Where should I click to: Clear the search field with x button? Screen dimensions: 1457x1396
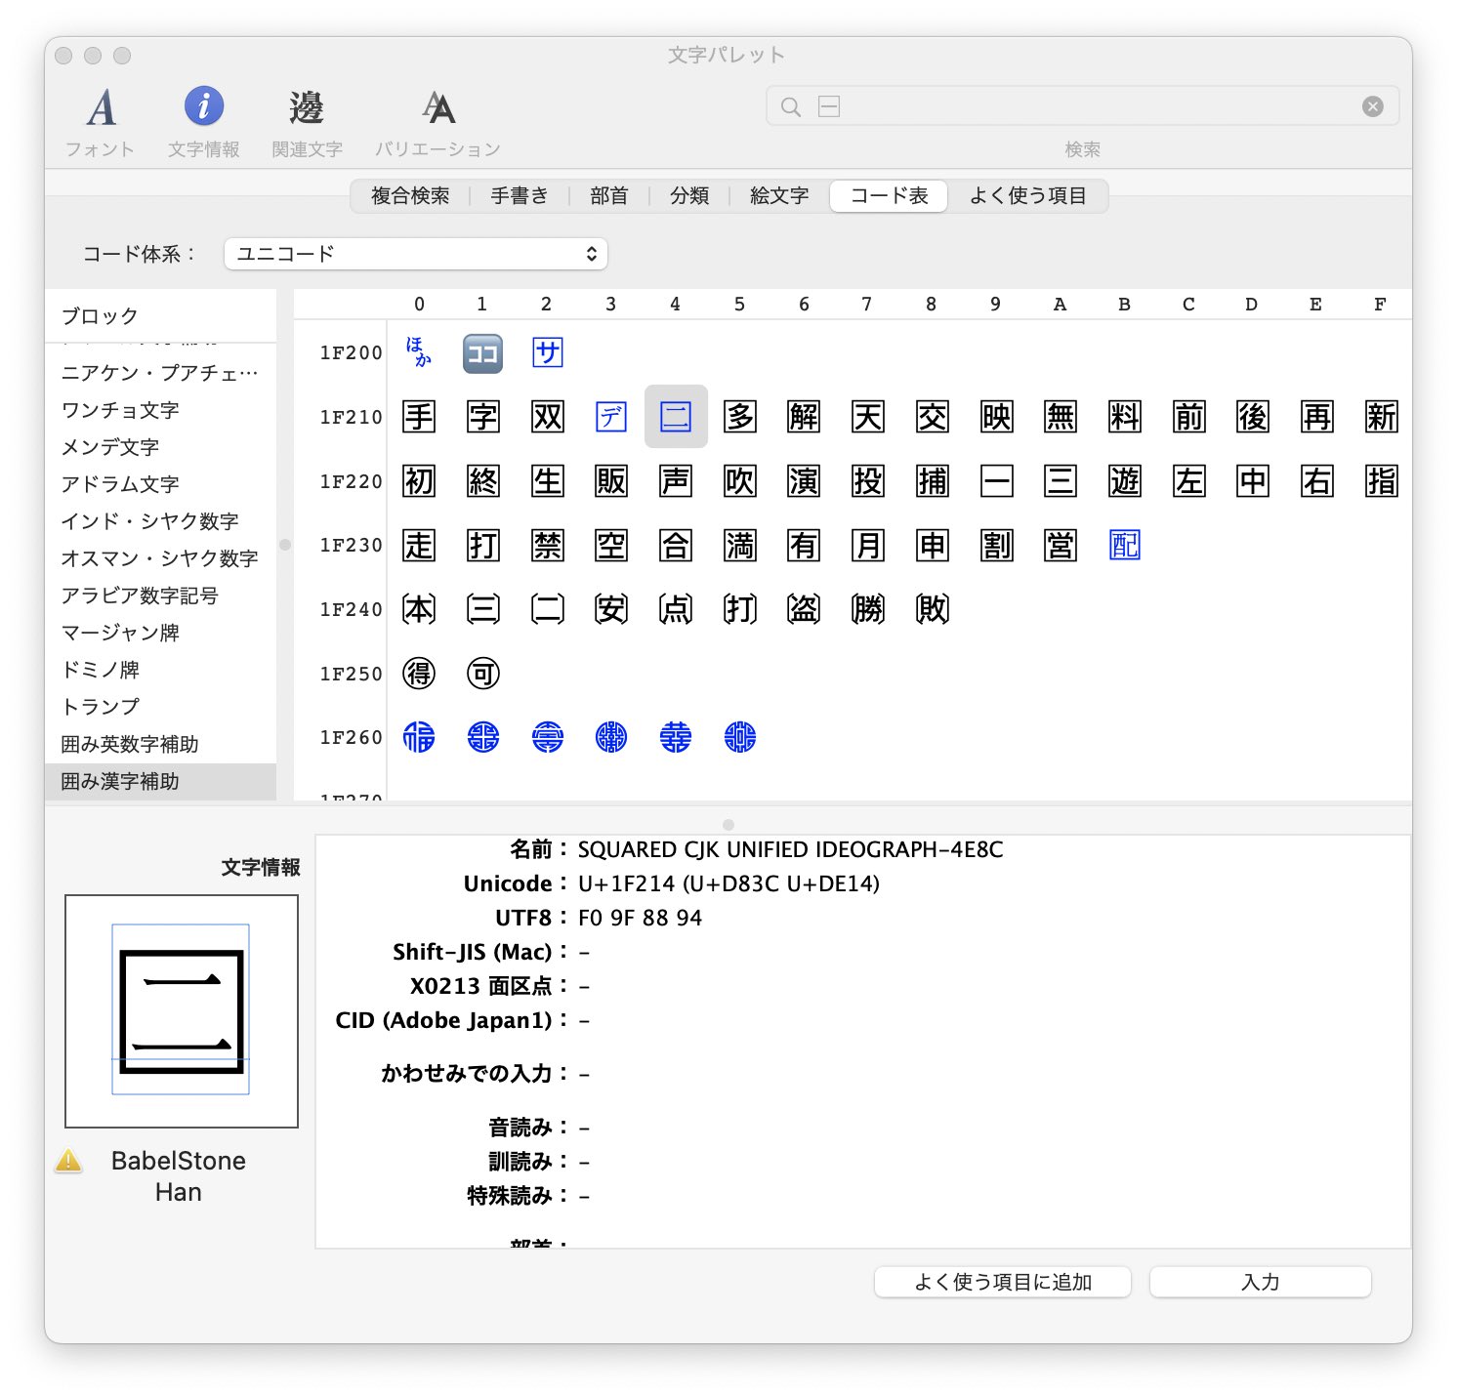pos(1373,106)
